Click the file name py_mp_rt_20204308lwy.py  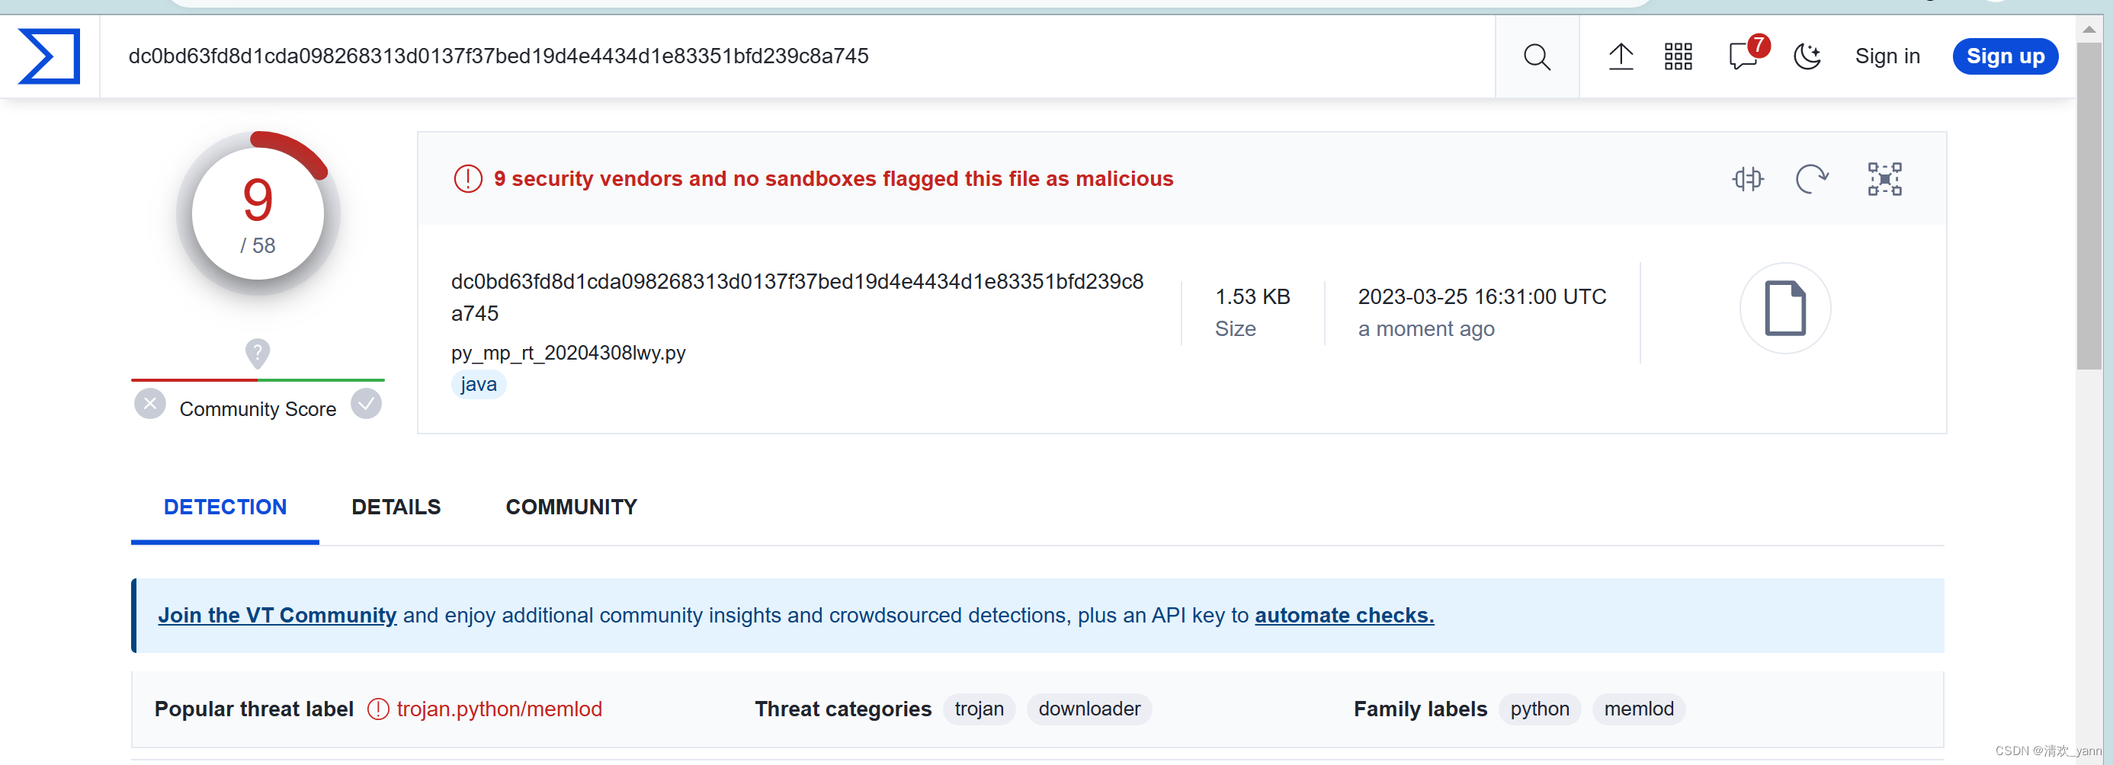(x=568, y=353)
